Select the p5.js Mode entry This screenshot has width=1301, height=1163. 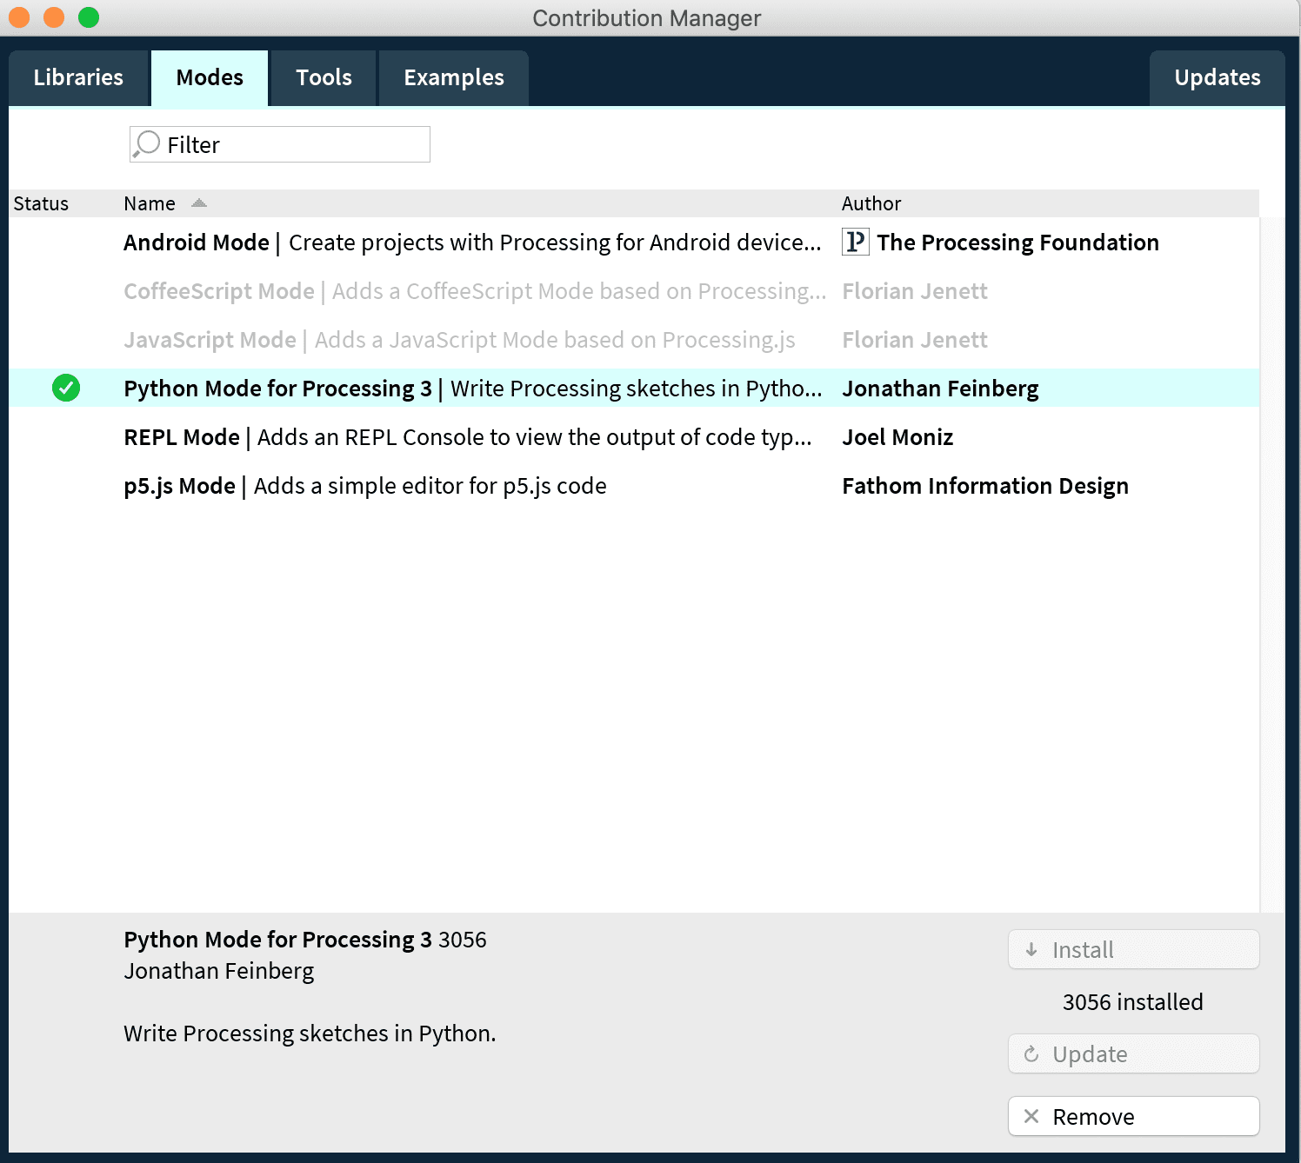point(364,486)
